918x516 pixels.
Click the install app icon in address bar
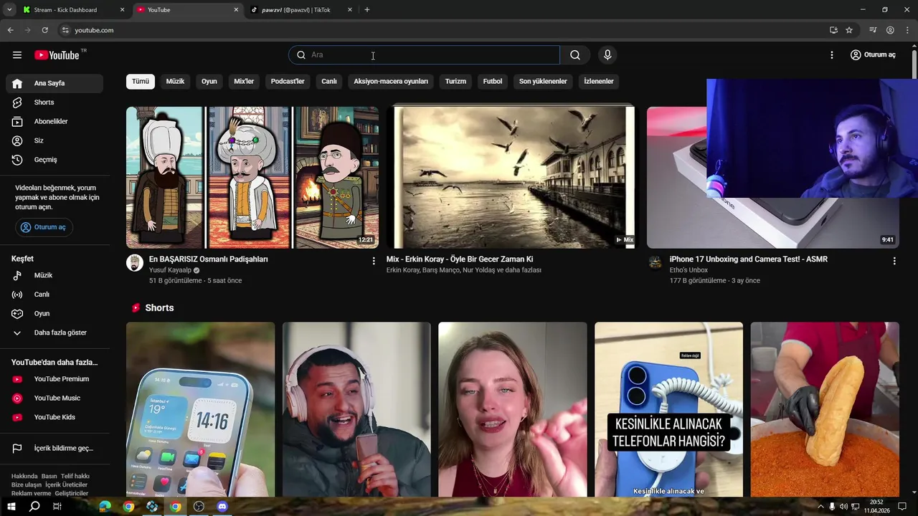tap(833, 30)
